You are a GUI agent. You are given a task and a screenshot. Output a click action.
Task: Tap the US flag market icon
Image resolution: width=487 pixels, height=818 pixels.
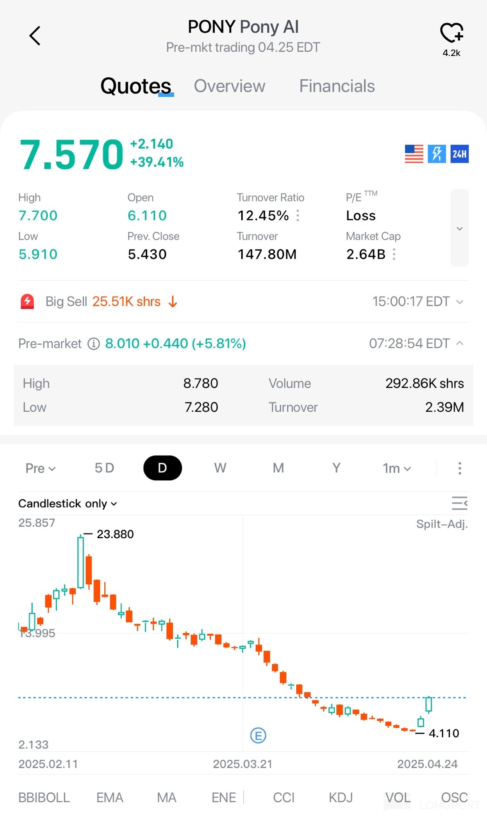coord(414,154)
